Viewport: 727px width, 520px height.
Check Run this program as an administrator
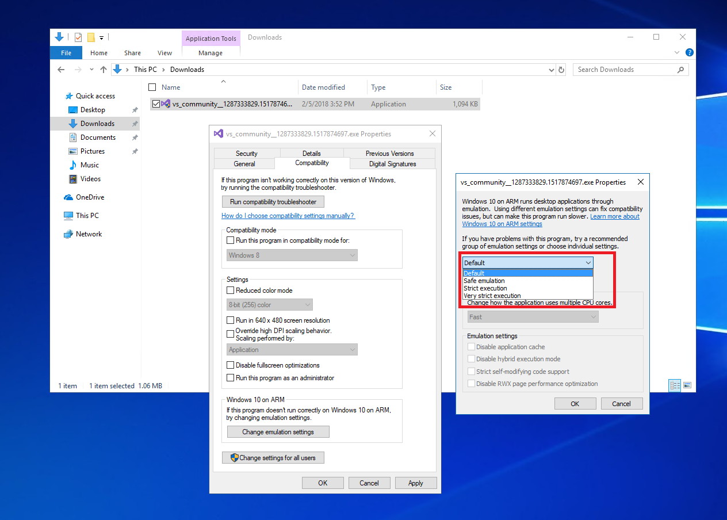[x=231, y=378]
